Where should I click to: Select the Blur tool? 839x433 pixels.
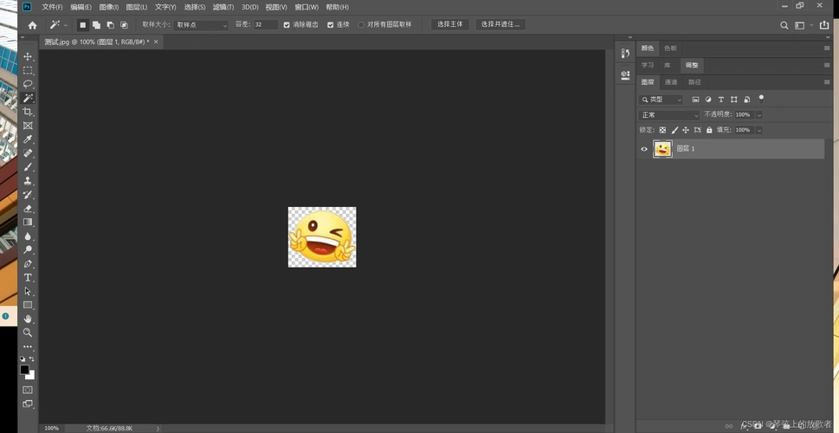[28, 236]
